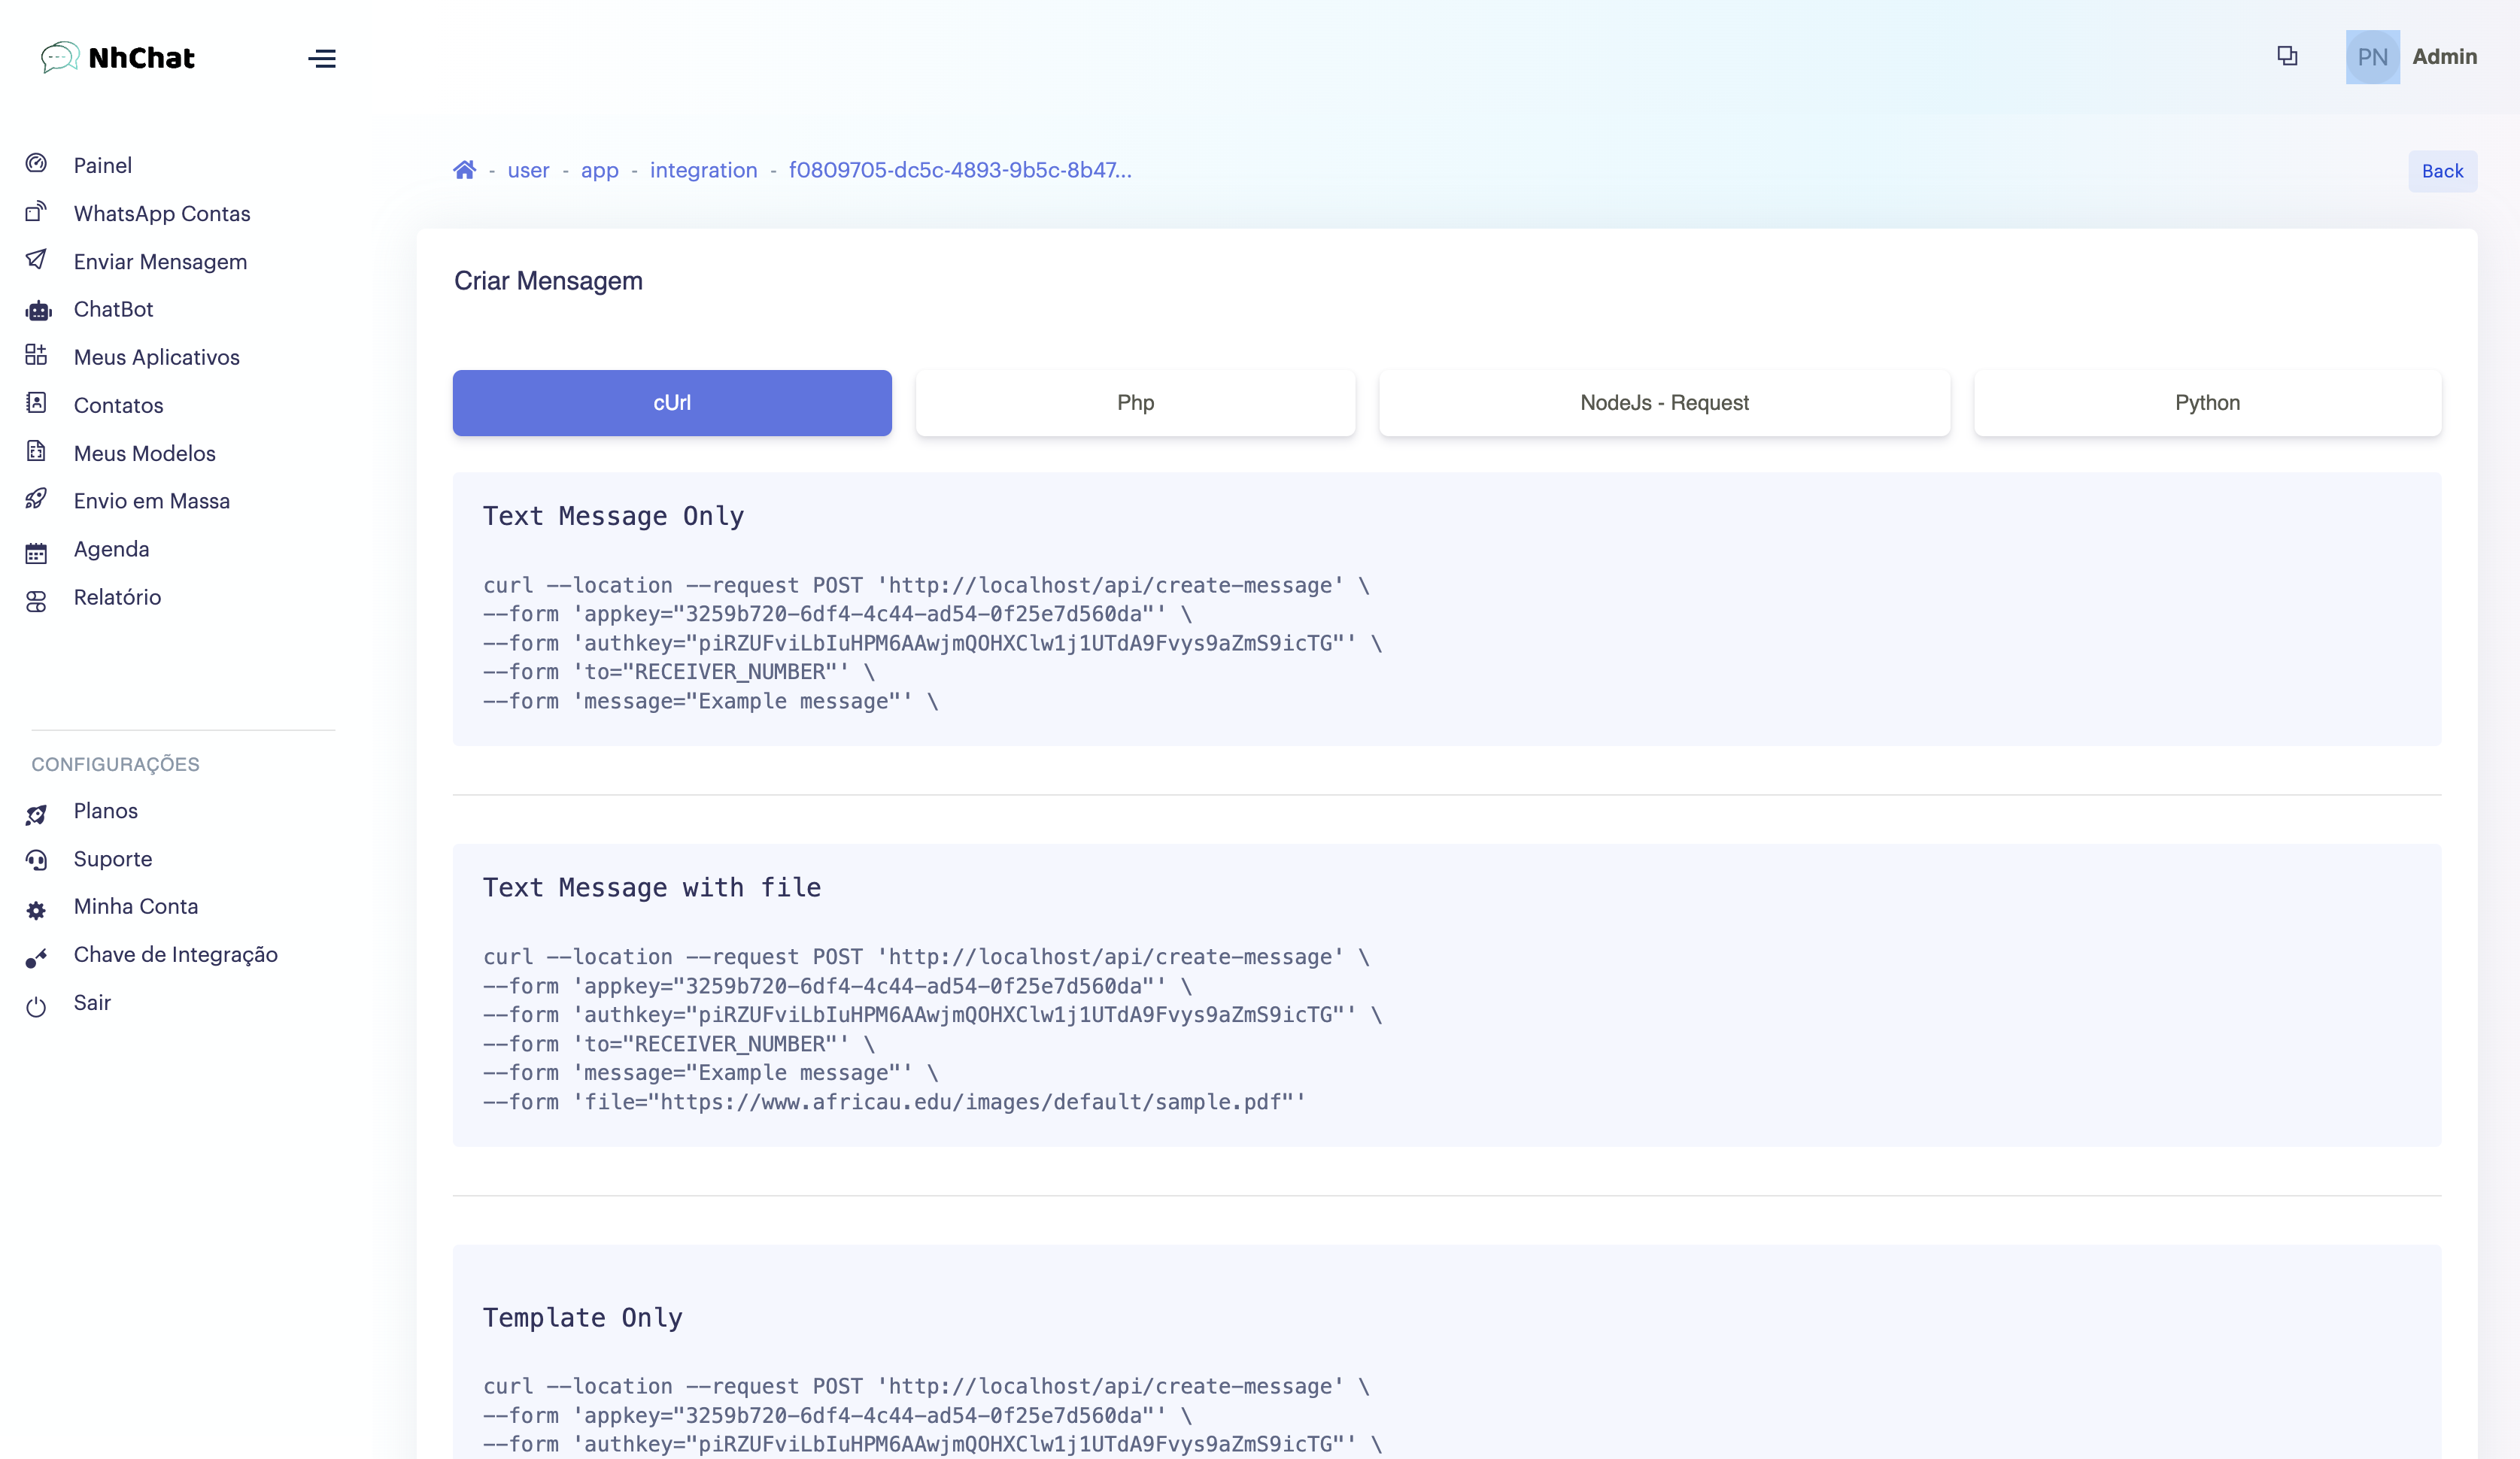Click the Template Only heading
This screenshot has width=2520, height=1459.
click(583, 1317)
